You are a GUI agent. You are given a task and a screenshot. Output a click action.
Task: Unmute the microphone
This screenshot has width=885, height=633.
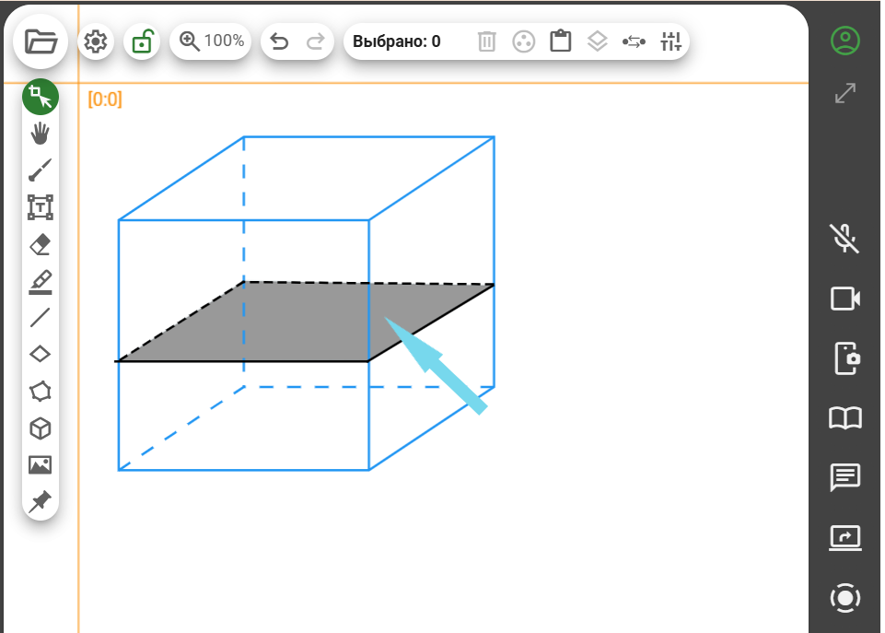(x=845, y=238)
